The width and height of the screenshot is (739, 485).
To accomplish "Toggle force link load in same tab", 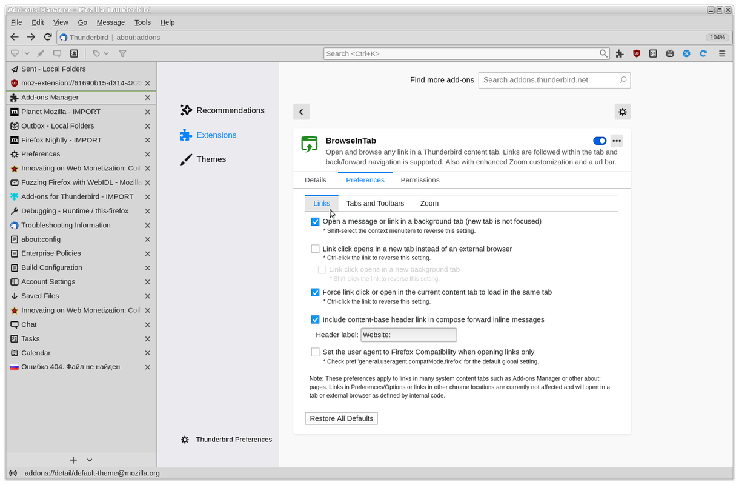I will 315,292.
